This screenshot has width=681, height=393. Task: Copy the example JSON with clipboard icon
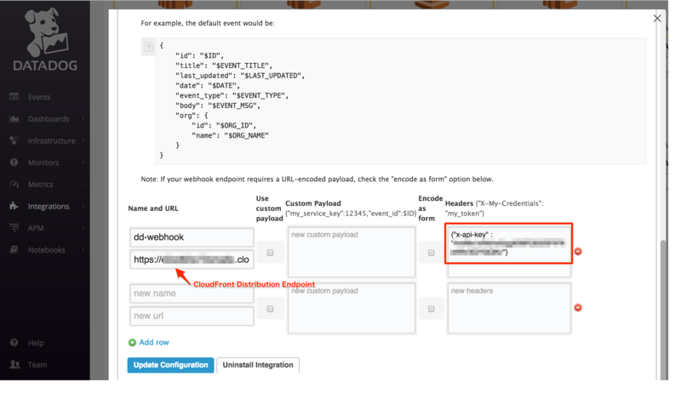(148, 47)
